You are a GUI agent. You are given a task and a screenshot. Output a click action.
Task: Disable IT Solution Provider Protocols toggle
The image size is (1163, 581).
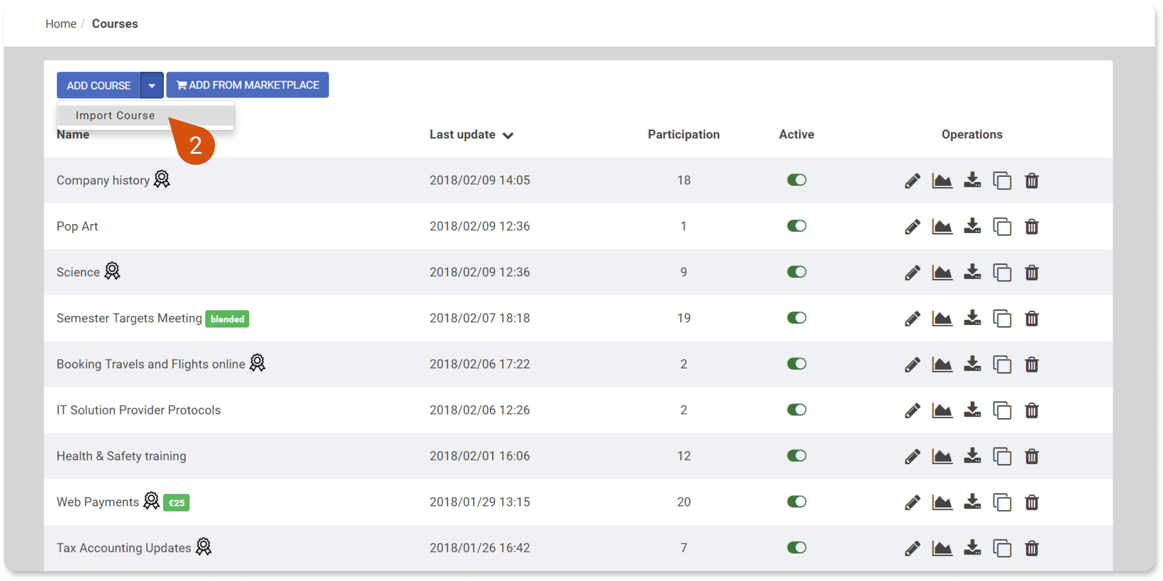tap(796, 410)
